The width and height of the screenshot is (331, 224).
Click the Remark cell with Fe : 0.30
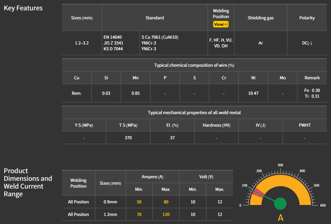click(312, 91)
